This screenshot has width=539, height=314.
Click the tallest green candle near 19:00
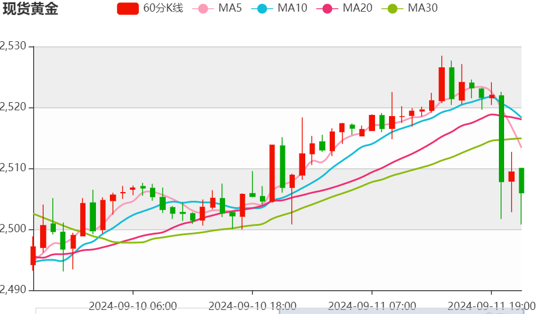coord(502,139)
